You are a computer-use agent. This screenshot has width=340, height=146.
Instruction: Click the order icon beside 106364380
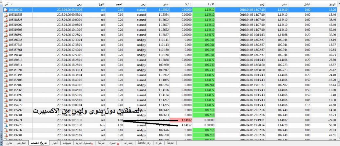pos(6,100)
